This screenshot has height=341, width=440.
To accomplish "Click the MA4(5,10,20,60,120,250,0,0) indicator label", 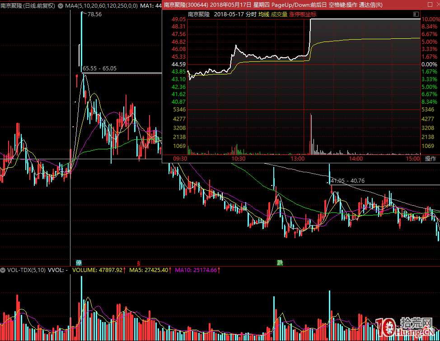I will point(101,5).
